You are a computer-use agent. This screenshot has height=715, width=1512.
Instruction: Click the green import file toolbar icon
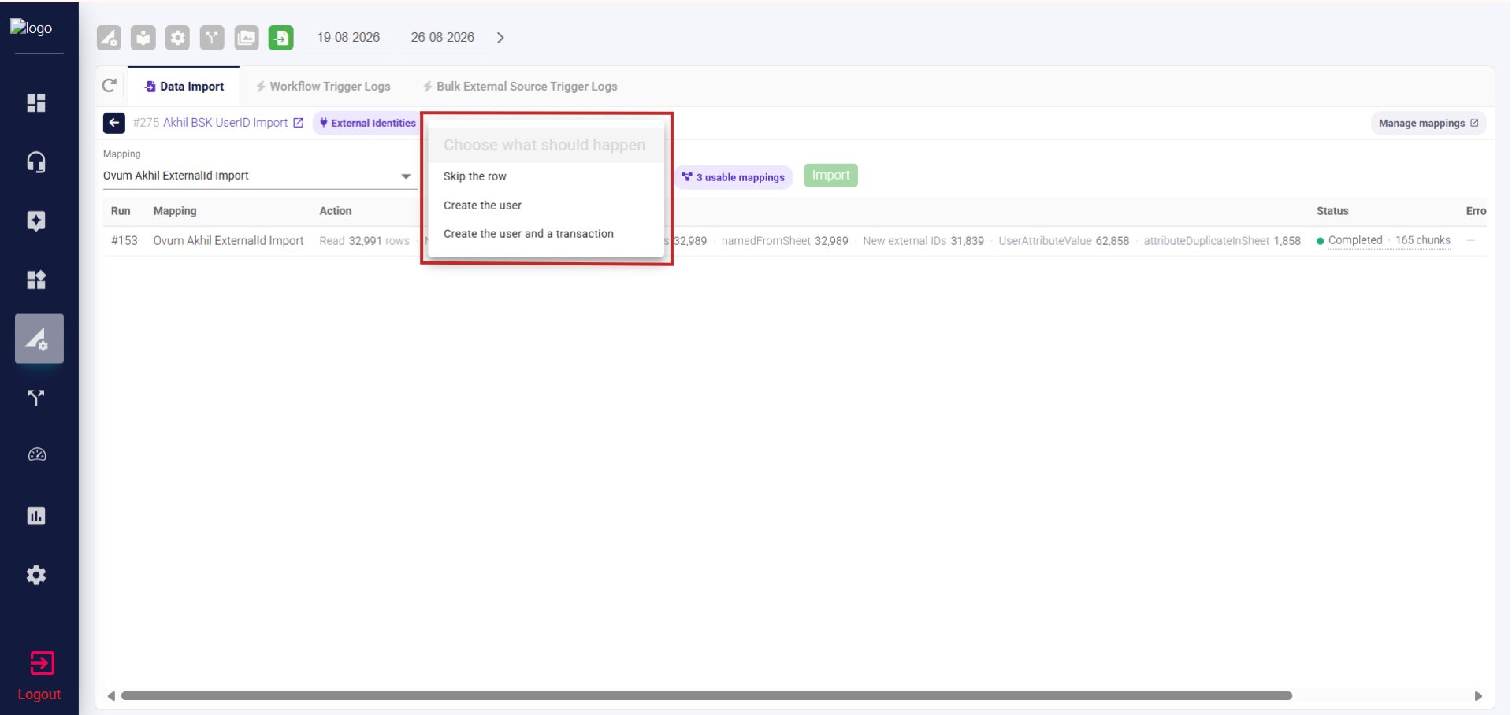[x=281, y=38]
